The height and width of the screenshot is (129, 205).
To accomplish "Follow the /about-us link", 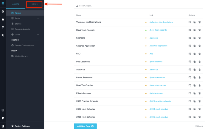I will pyautogui.click(x=154, y=70).
